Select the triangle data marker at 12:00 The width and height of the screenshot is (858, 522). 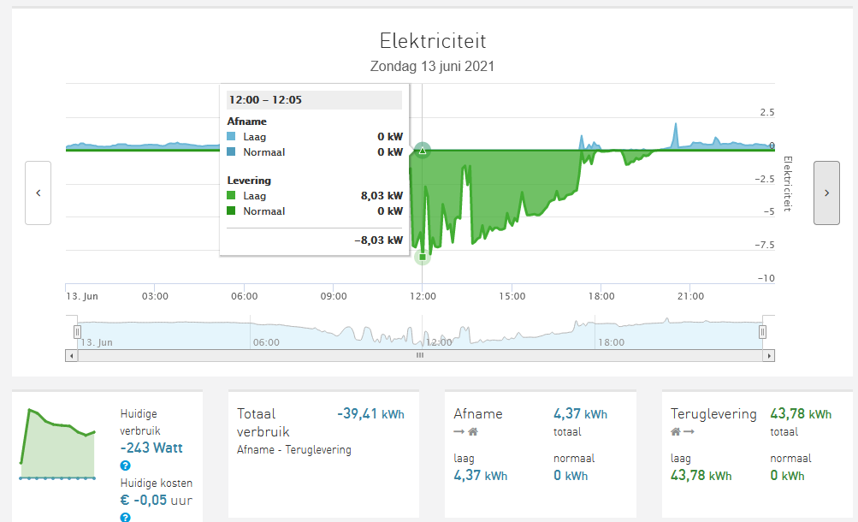(423, 151)
